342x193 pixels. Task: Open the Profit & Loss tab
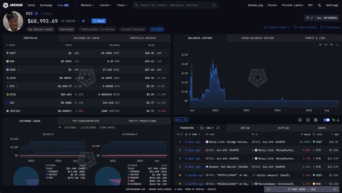point(315,38)
